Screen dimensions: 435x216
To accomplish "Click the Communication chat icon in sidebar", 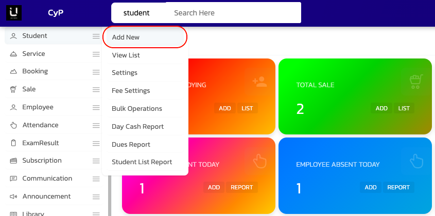I will [x=13, y=179].
